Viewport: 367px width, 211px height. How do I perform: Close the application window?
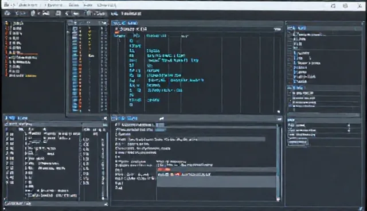(360, 6)
